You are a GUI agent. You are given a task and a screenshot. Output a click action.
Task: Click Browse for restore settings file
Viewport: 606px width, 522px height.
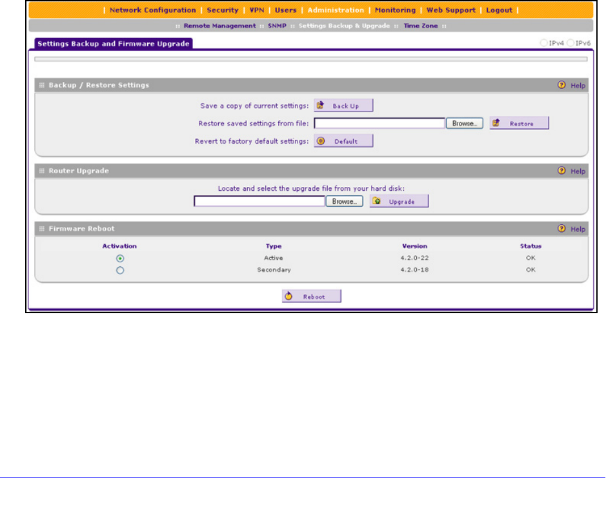[465, 124]
